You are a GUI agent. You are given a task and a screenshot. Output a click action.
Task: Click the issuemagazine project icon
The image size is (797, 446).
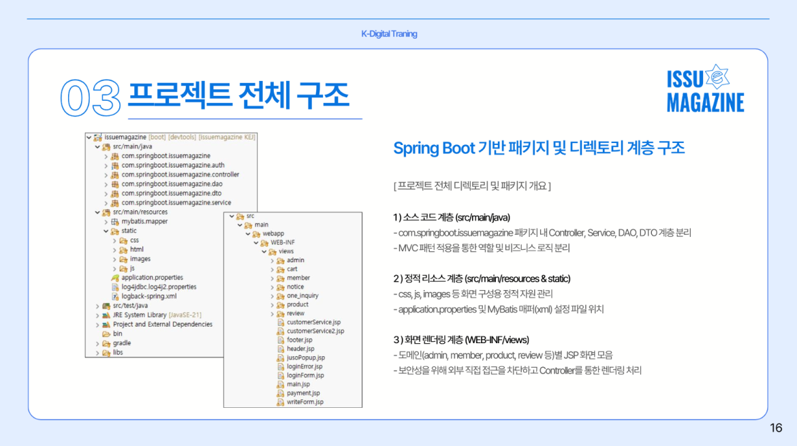[x=97, y=137]
